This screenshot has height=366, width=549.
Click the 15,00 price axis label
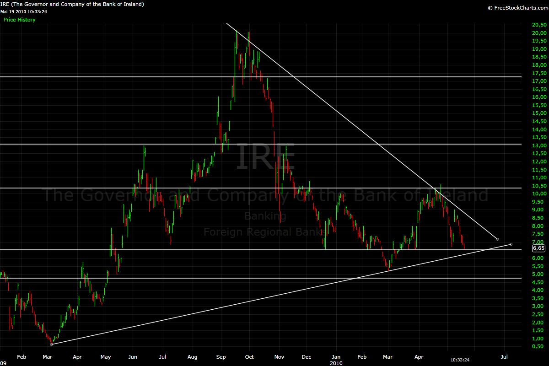pyautogui.click(x=538, y=113)
